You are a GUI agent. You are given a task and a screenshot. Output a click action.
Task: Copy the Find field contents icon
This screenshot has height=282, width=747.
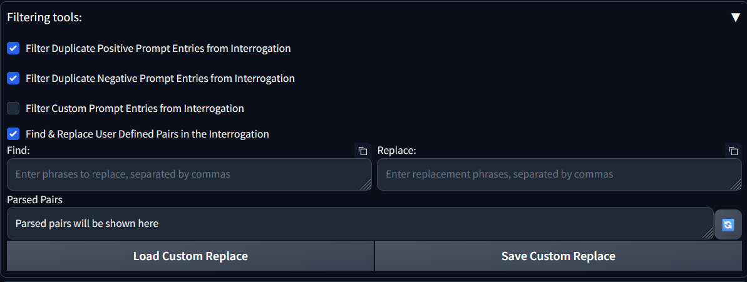click(363, 151)
